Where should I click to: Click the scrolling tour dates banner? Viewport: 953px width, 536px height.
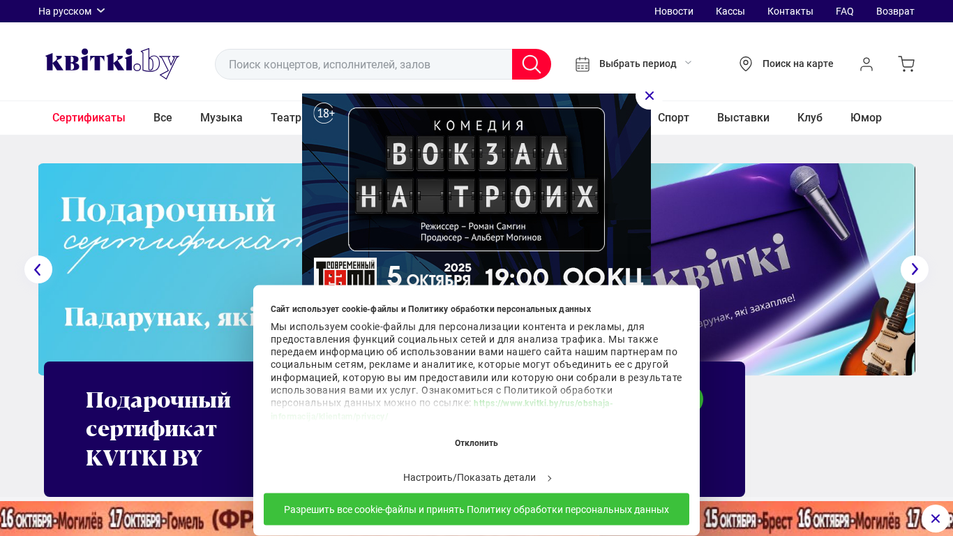point(126,519)
